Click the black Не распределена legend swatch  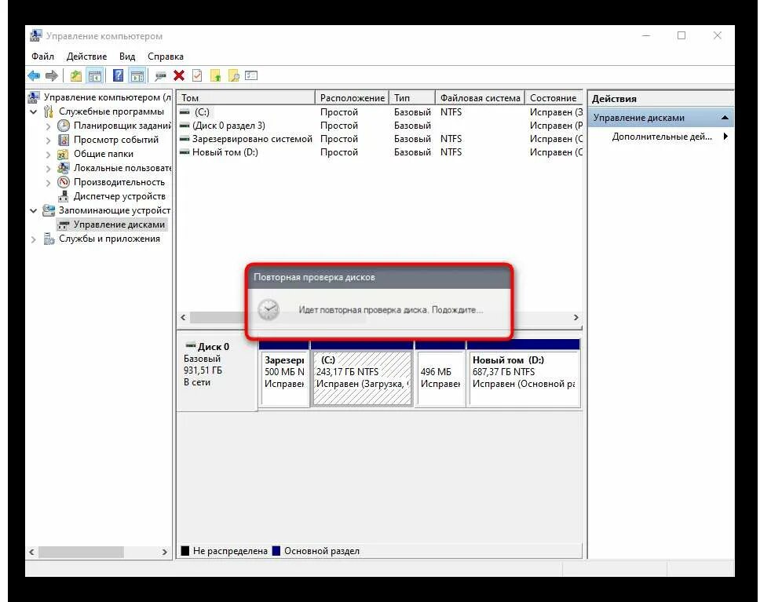click(x=185, y=551)
